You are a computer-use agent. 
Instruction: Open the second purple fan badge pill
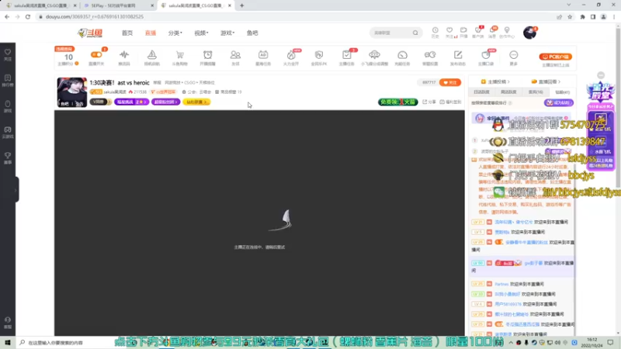[x=165, y=102]
